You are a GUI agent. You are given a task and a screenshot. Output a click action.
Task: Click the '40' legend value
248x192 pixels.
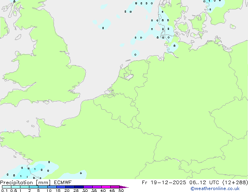[x=103, y=190]
